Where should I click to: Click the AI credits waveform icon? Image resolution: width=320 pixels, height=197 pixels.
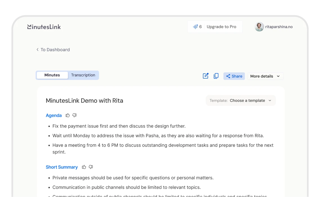coord(195,26)
